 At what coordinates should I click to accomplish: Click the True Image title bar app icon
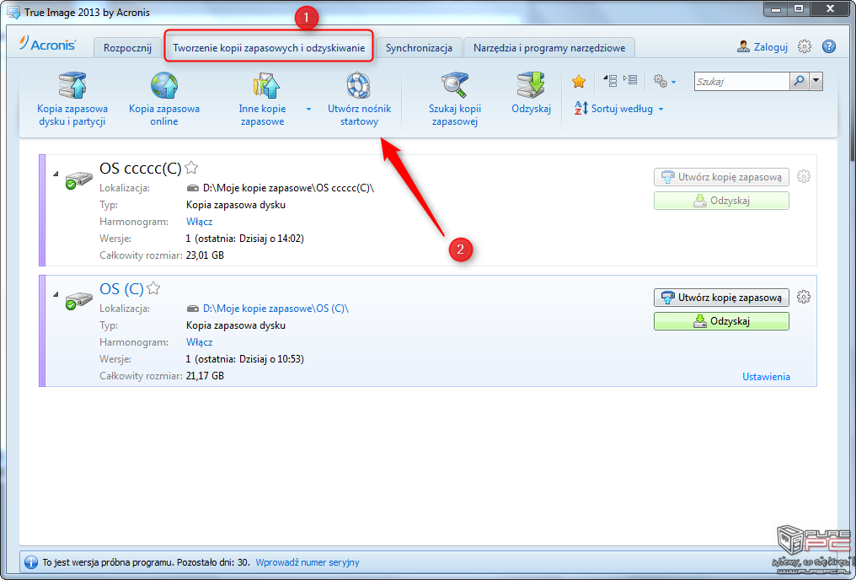(13, 12)
